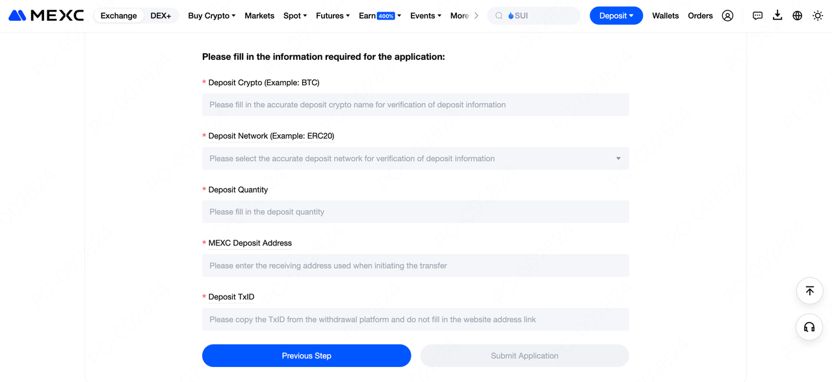Click the Submit Application button
This screenshot has height=382, width=832.
(x=525, y=355)
